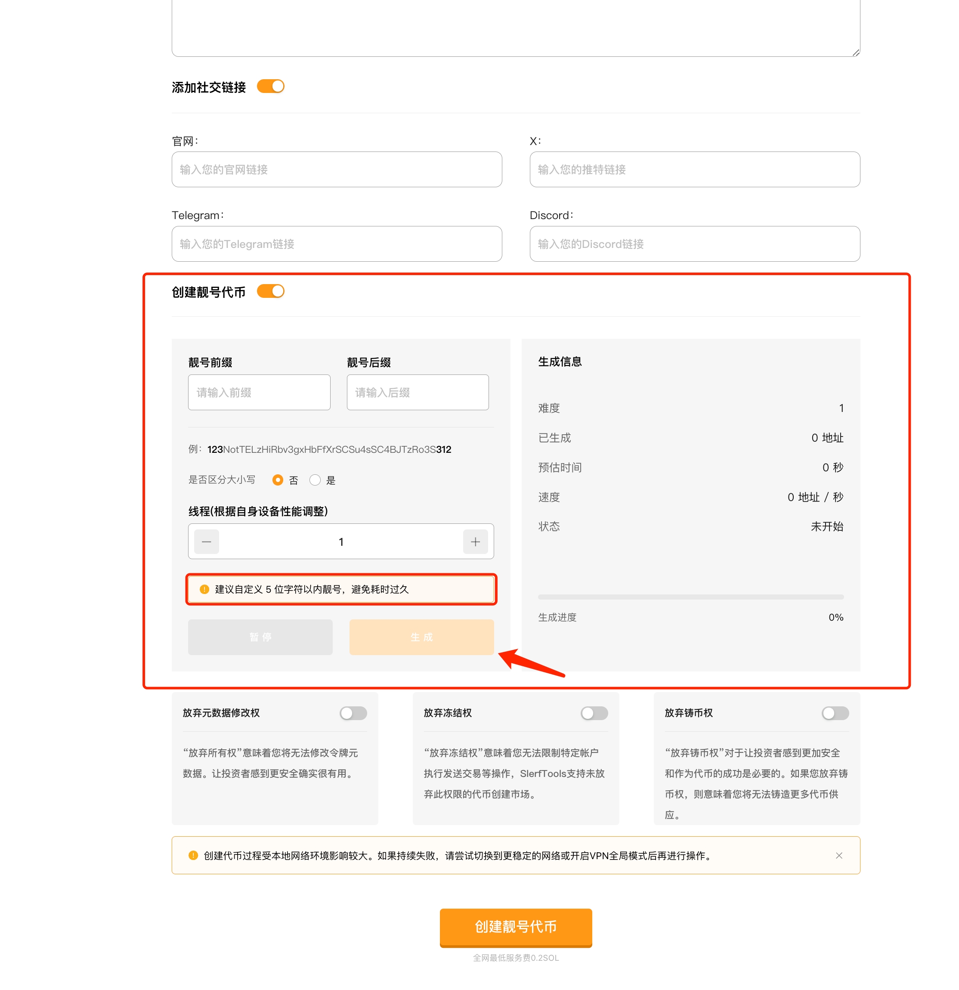Select 否 for case sensitivity
The width and height of the screenshot is (959, 990).
[277, 480]
